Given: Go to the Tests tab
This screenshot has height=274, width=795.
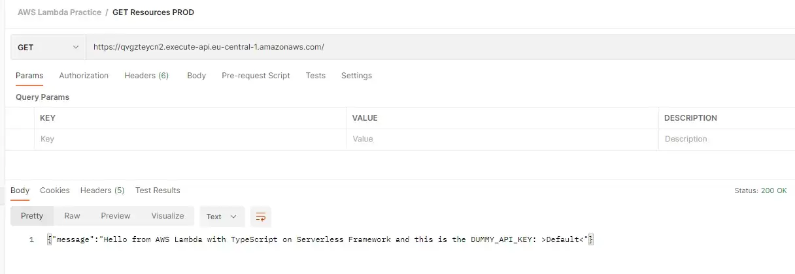Looking at the screenshot, I should pyautogui.click(x=315, y=76).
